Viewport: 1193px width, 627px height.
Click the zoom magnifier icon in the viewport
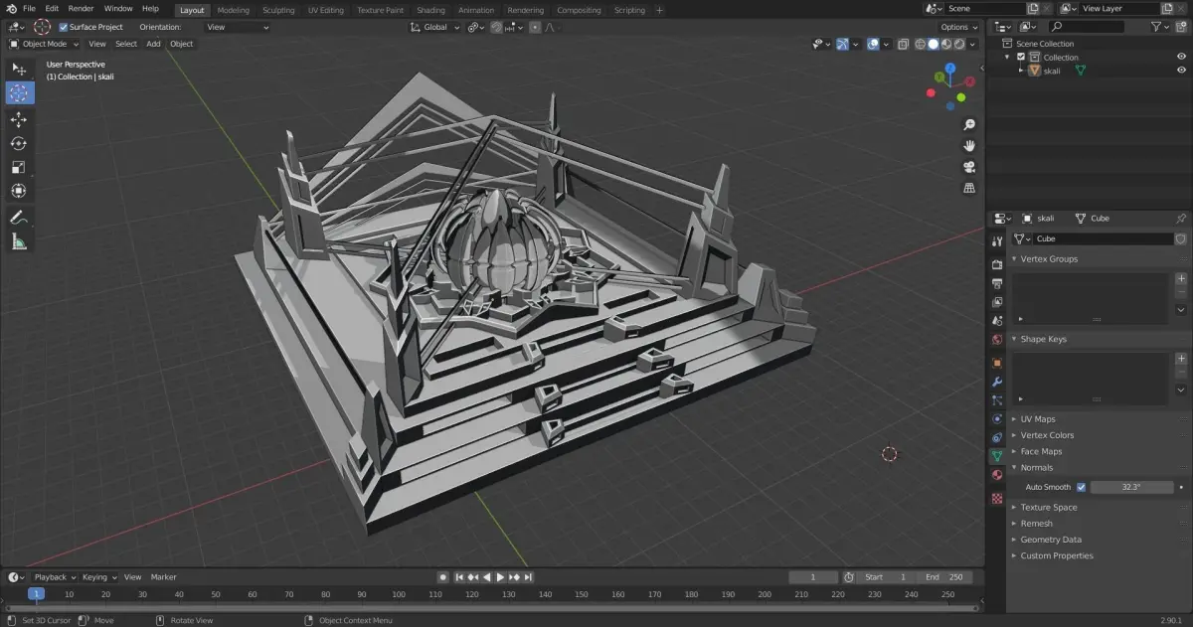969,125
